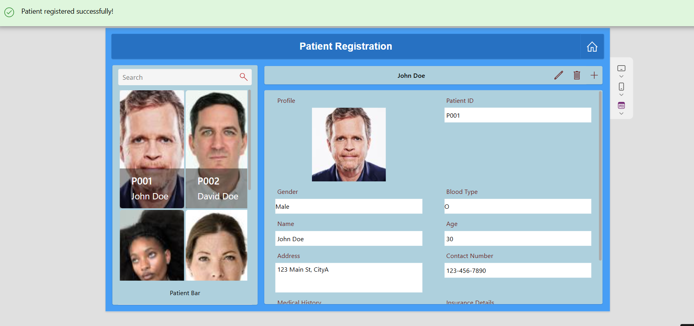Select patient P001 John Doe card
The image size is (694, 326).
coord(152,149)
